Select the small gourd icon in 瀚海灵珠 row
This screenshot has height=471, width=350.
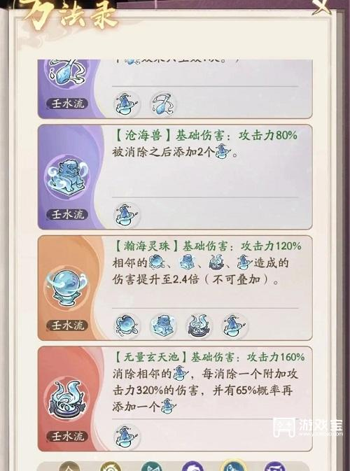pos(234,326)
